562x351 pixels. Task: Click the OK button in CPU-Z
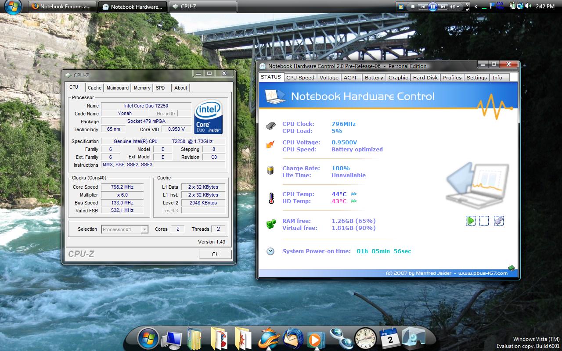(x=215, y=254)
